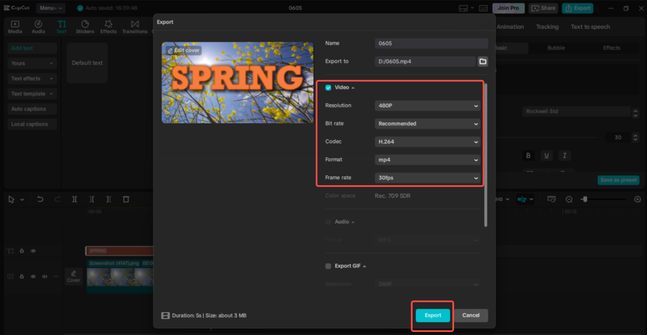
Task: Click the Undo arrow in the timeline toolbar
Action: tap(40, 199)
